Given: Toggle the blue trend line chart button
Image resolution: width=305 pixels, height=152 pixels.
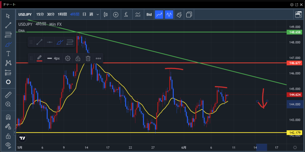Looking at the screenshot, I should click(159, 15).
